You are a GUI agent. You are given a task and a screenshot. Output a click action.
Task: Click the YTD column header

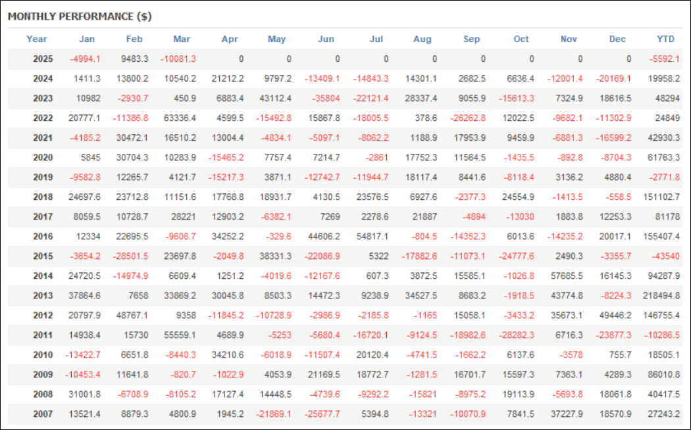[x=665, y=39]
